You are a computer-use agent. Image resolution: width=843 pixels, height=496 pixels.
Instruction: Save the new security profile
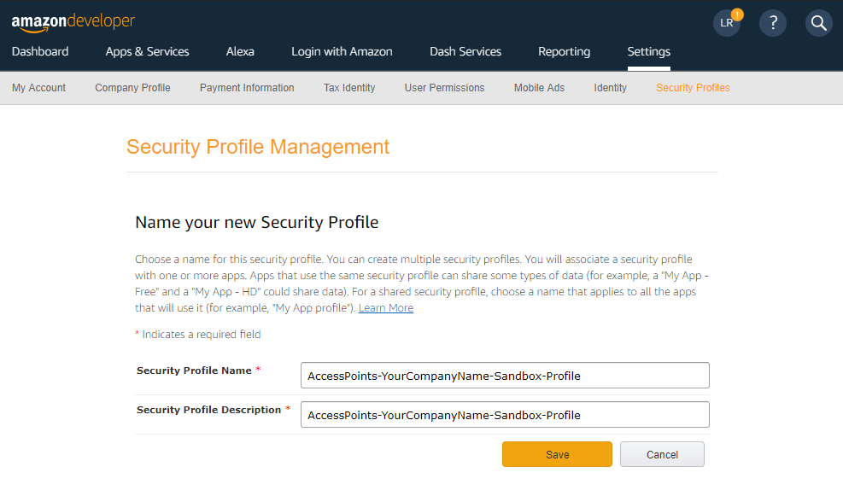click(x=557, y=454)
